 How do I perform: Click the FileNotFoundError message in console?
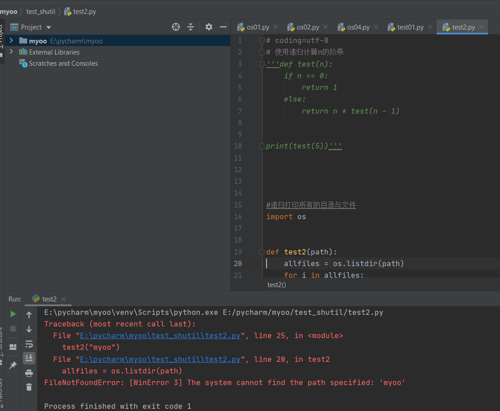coord(225,382)
